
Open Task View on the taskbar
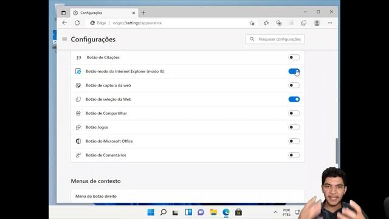point(176,212)
